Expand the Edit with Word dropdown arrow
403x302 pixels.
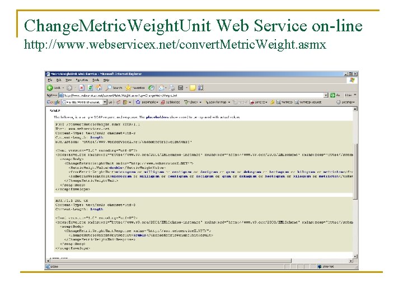click(186, 88)
